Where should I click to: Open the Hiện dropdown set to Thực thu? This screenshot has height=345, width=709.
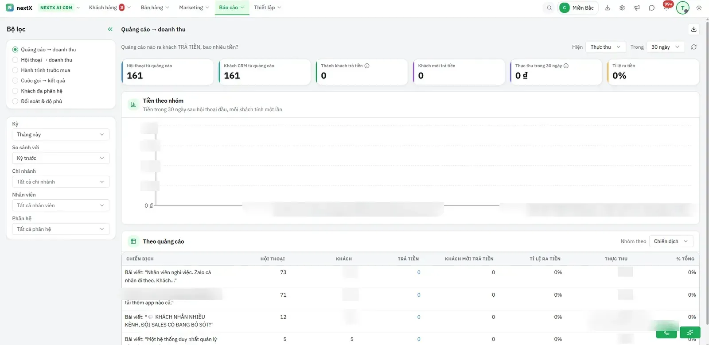pyautogui.click(x=606, y=47)
